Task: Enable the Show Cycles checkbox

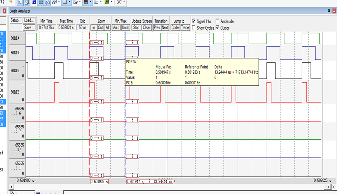Action: 194,28
